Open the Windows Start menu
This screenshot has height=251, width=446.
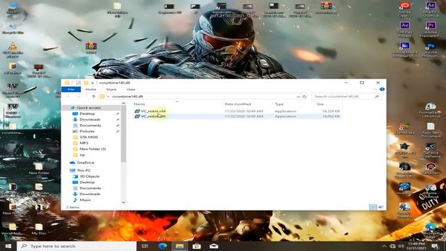tap(8, 246)
